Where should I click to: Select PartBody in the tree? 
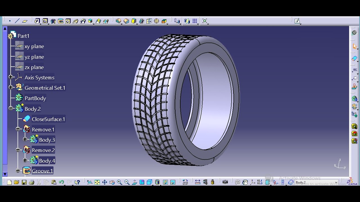tap(35, 98)
